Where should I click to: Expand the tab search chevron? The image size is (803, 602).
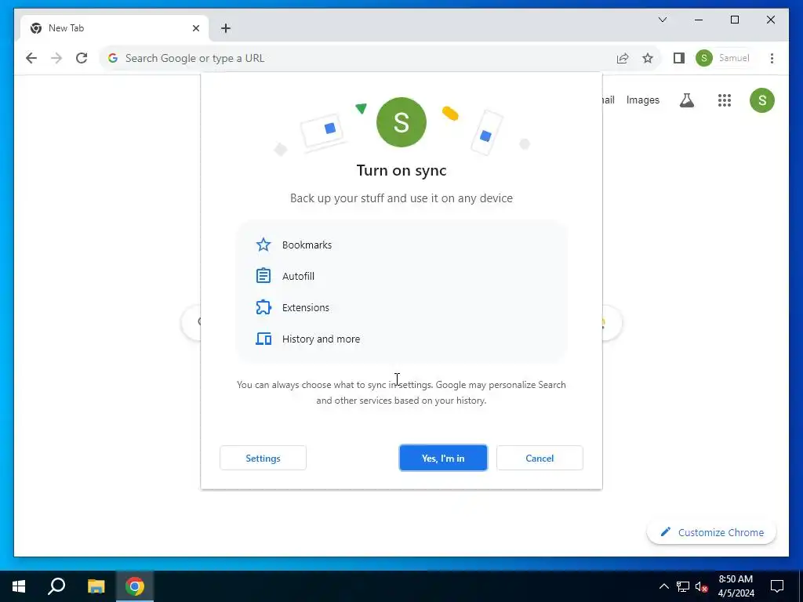click(x=663, y=20)
